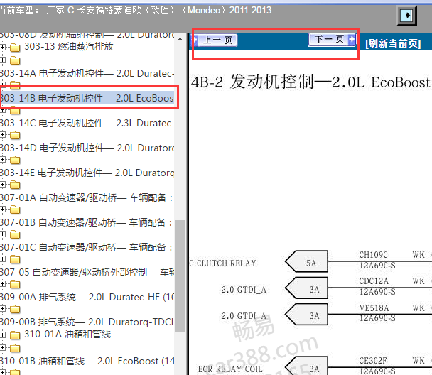Click the 3A connector on the VE518A wire
Viewport: 432px width, 375px height.
coord(307,314)
